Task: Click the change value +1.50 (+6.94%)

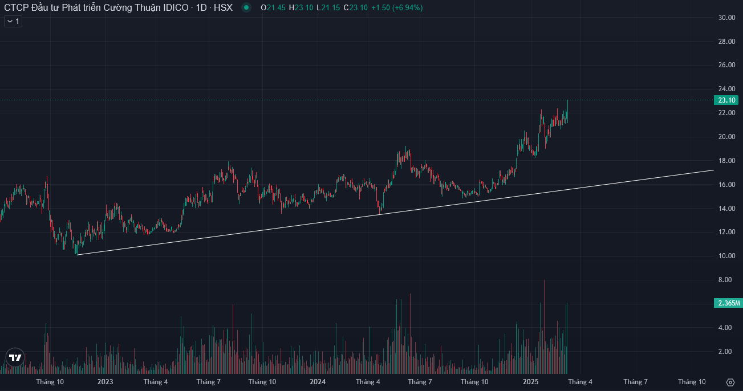Action: [397, 8]
